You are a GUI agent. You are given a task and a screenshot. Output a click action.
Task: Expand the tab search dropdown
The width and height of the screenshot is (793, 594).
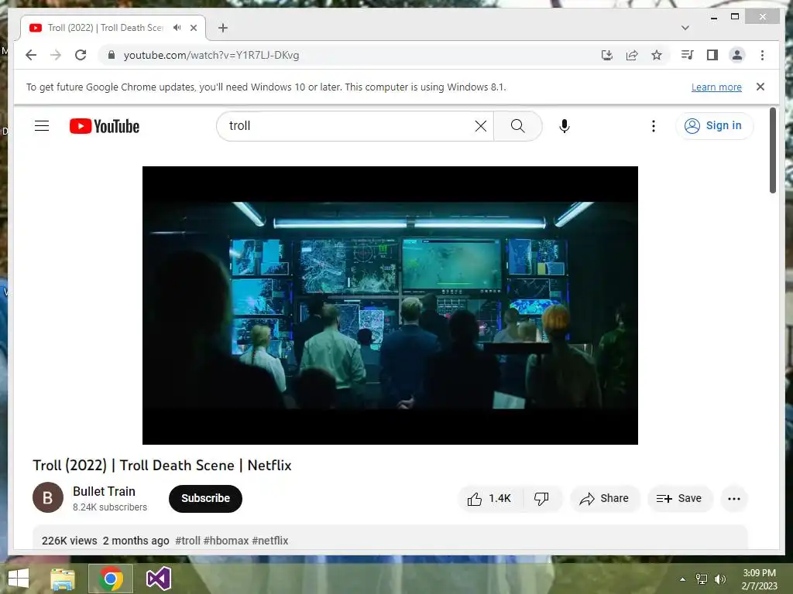[x=685, y=28]
